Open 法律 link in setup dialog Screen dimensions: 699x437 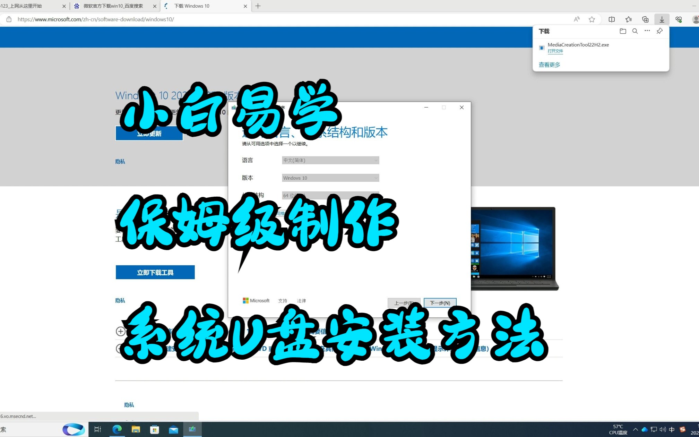click(301, 301)
